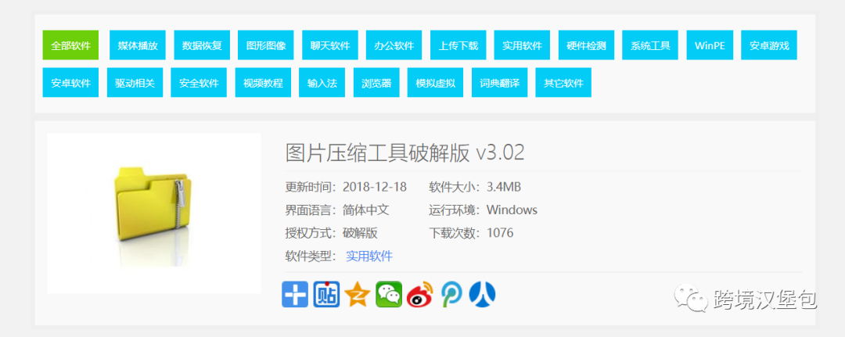
Task: Click the license value 破解版
Action: tap(360, 233)
